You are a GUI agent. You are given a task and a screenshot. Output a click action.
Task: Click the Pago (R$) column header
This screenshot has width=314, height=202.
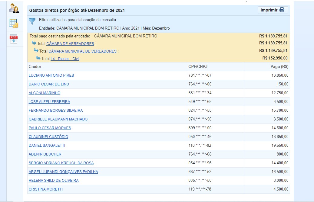coord(279,66)
